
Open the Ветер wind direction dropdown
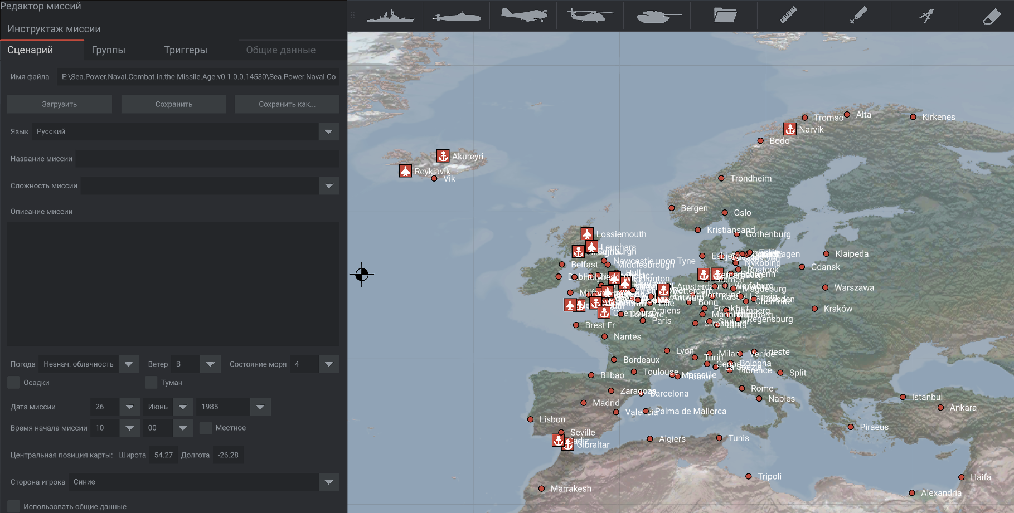pyautogui.click(x=210, y=364)
